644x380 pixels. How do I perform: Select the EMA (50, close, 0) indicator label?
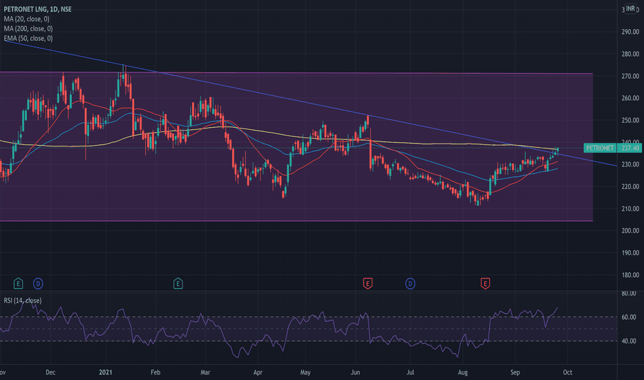[x=28, y=38]
